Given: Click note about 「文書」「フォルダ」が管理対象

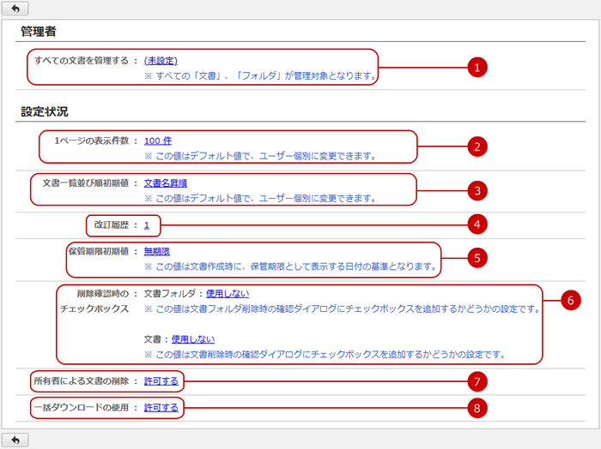Looking at the screenshot, I should [x=261, y=75].
